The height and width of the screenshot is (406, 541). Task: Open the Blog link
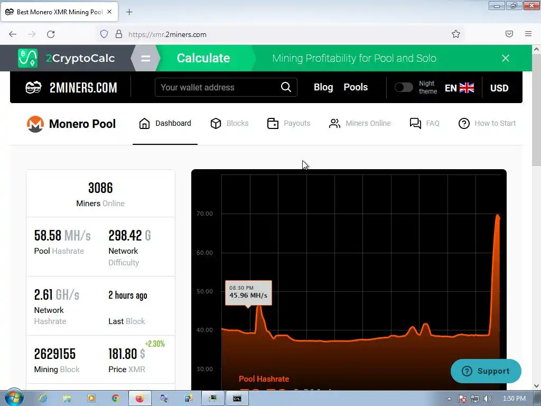[323, 87]
